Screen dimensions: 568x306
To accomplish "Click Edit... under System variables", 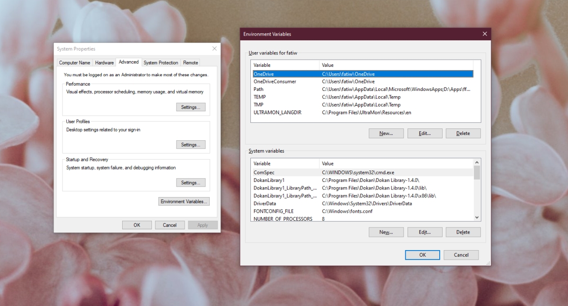I will coord(425,232).
